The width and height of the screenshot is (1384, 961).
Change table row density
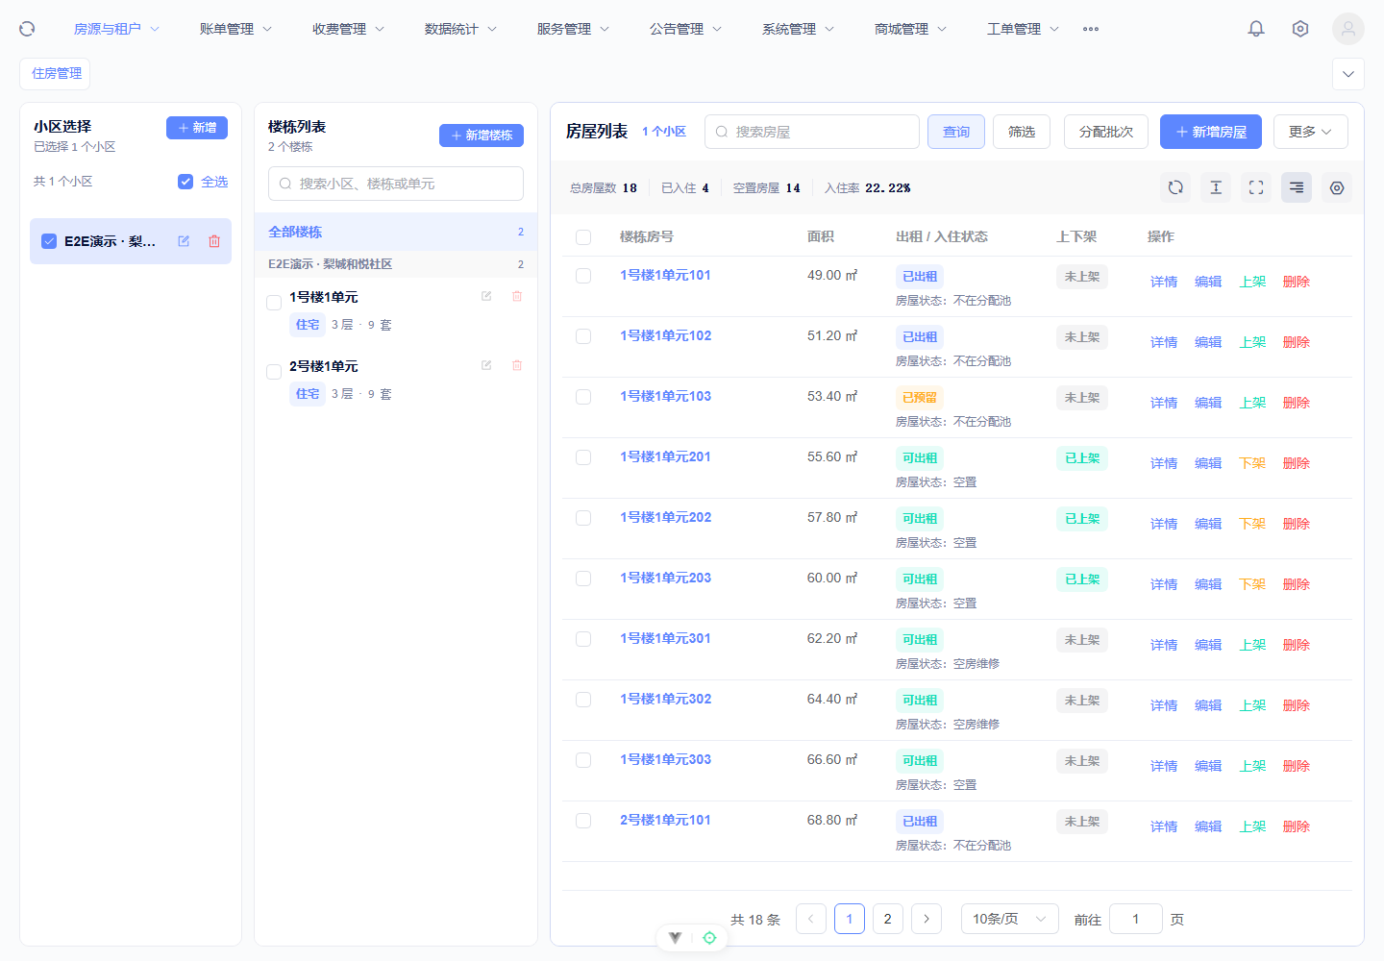point(1216,187)
